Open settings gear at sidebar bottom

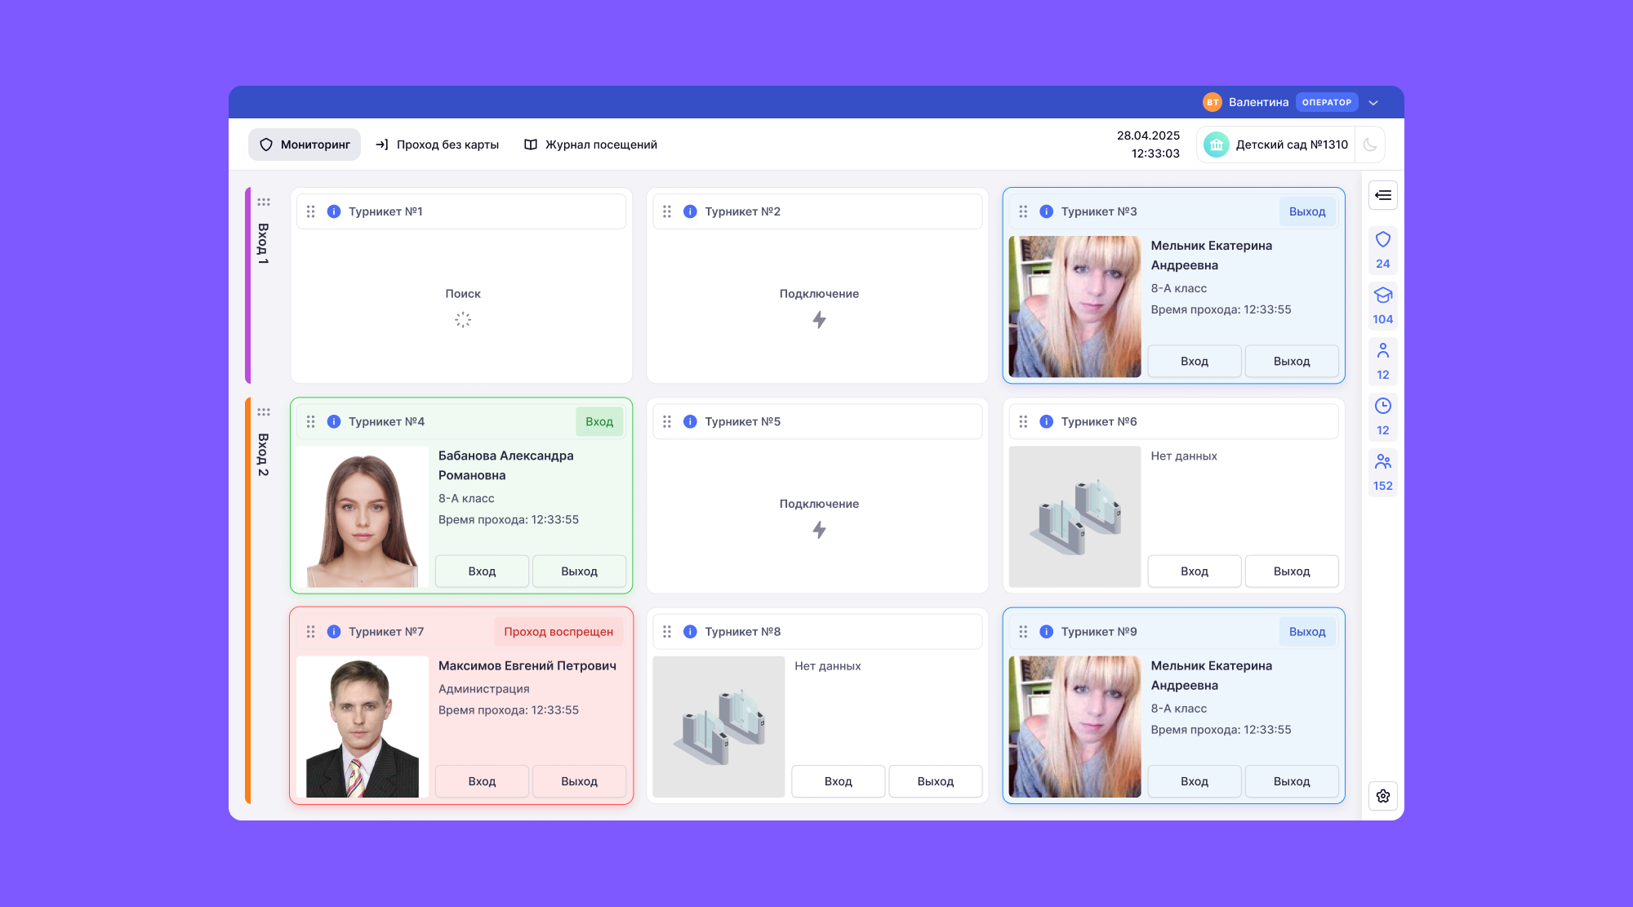[1382, 796]
